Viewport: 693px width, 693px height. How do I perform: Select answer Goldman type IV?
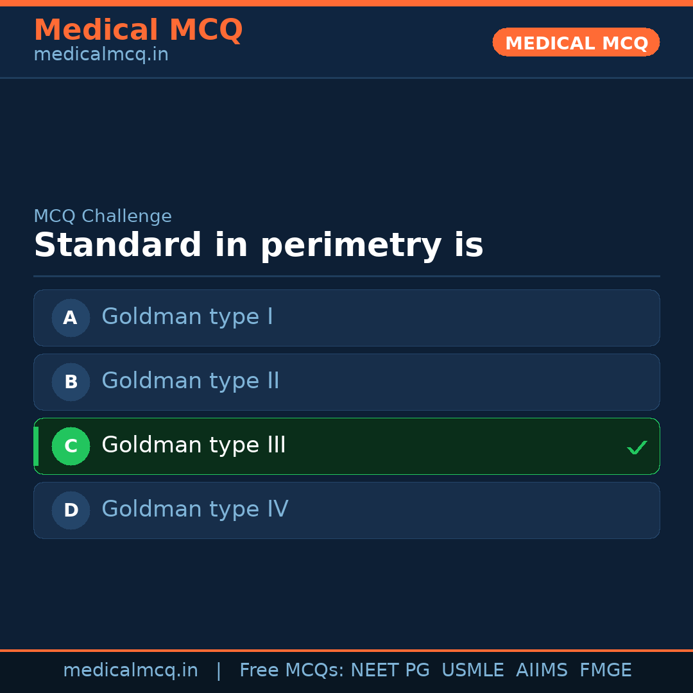(346, 510)
